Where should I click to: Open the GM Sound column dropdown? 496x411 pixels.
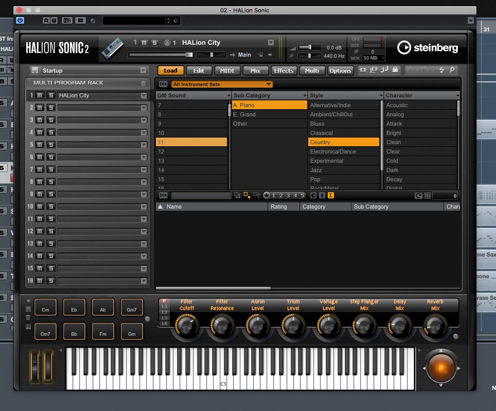tap(228, 96)
